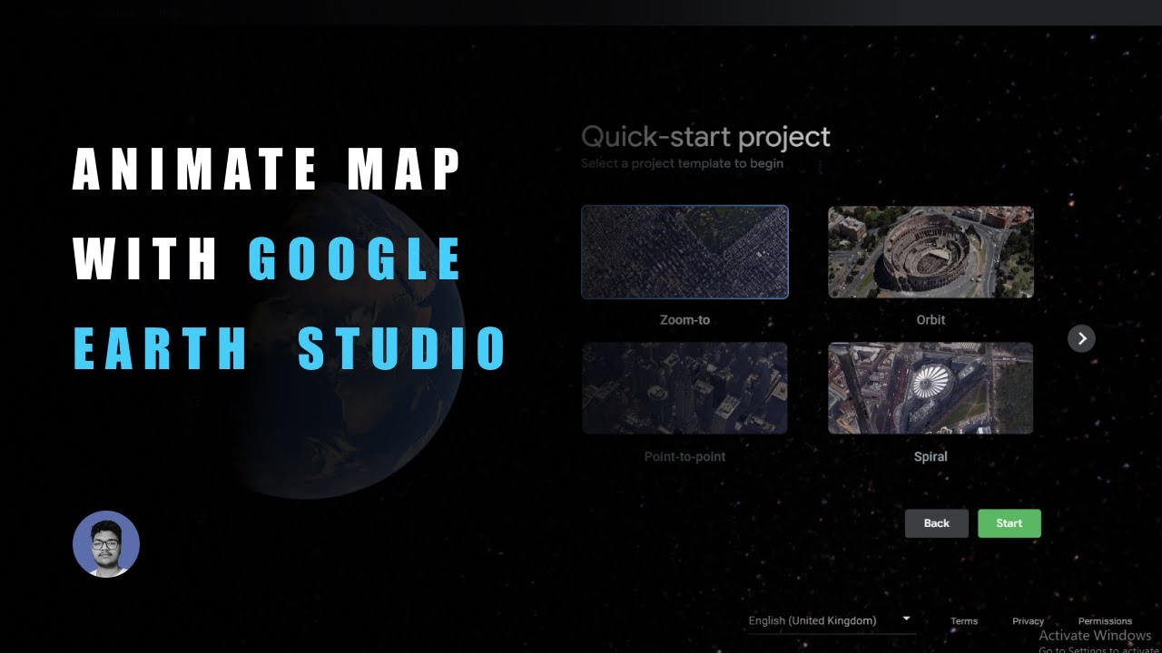Pick the Point-to-point template thumbnail
This screenshot has height=653, width=1162.
(x=684, y=388)
